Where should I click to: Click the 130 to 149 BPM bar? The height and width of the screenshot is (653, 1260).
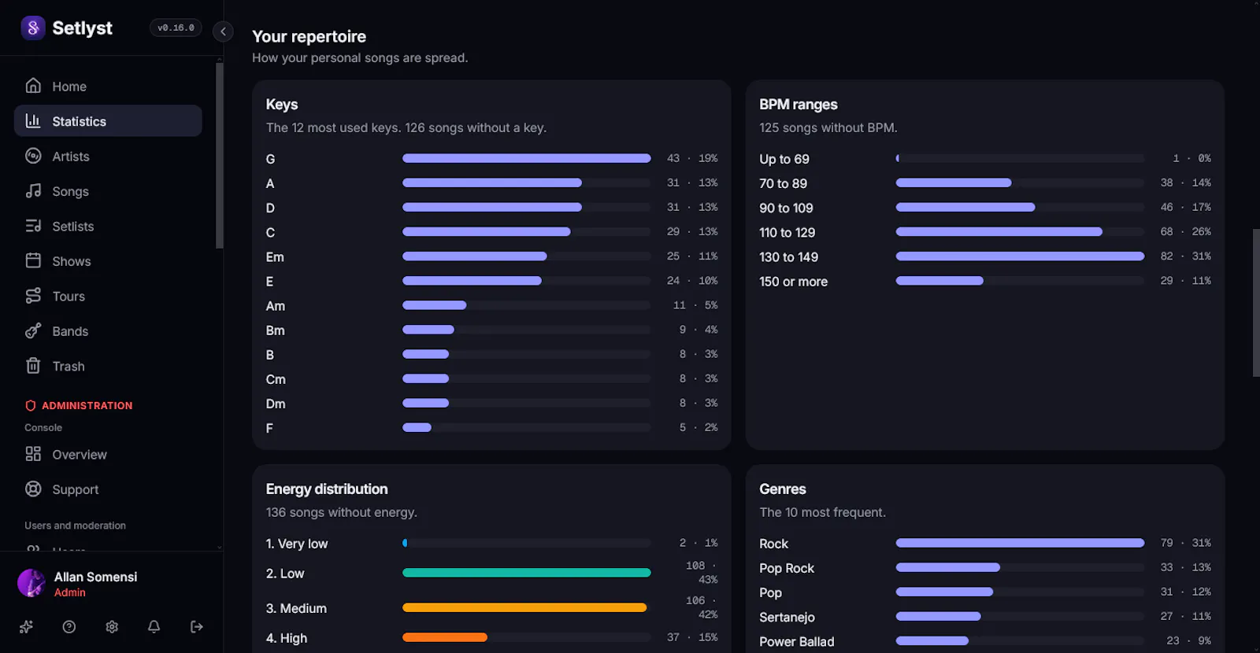pos(1020,256)
